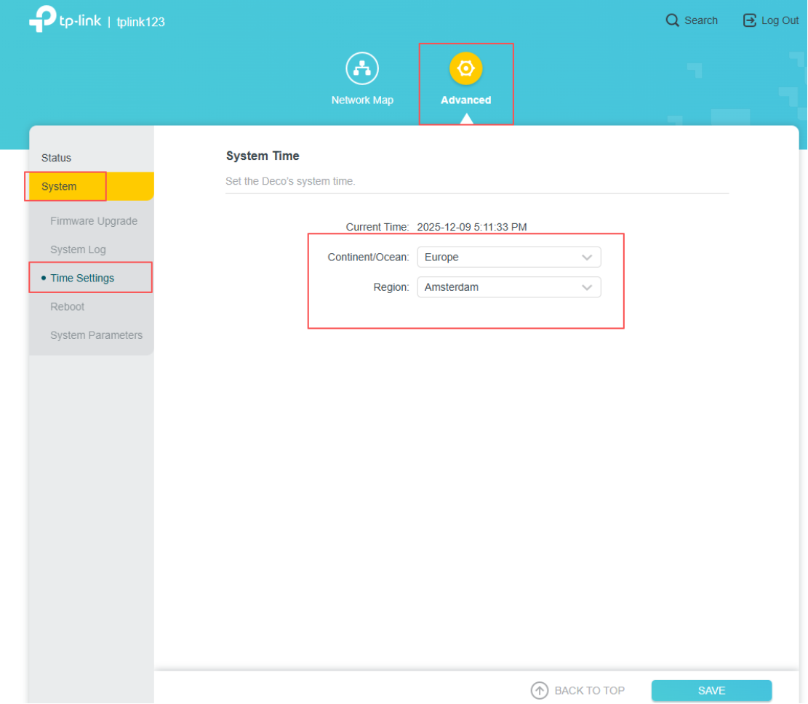Click the Log Out door icon

click(x=749, y=20)
